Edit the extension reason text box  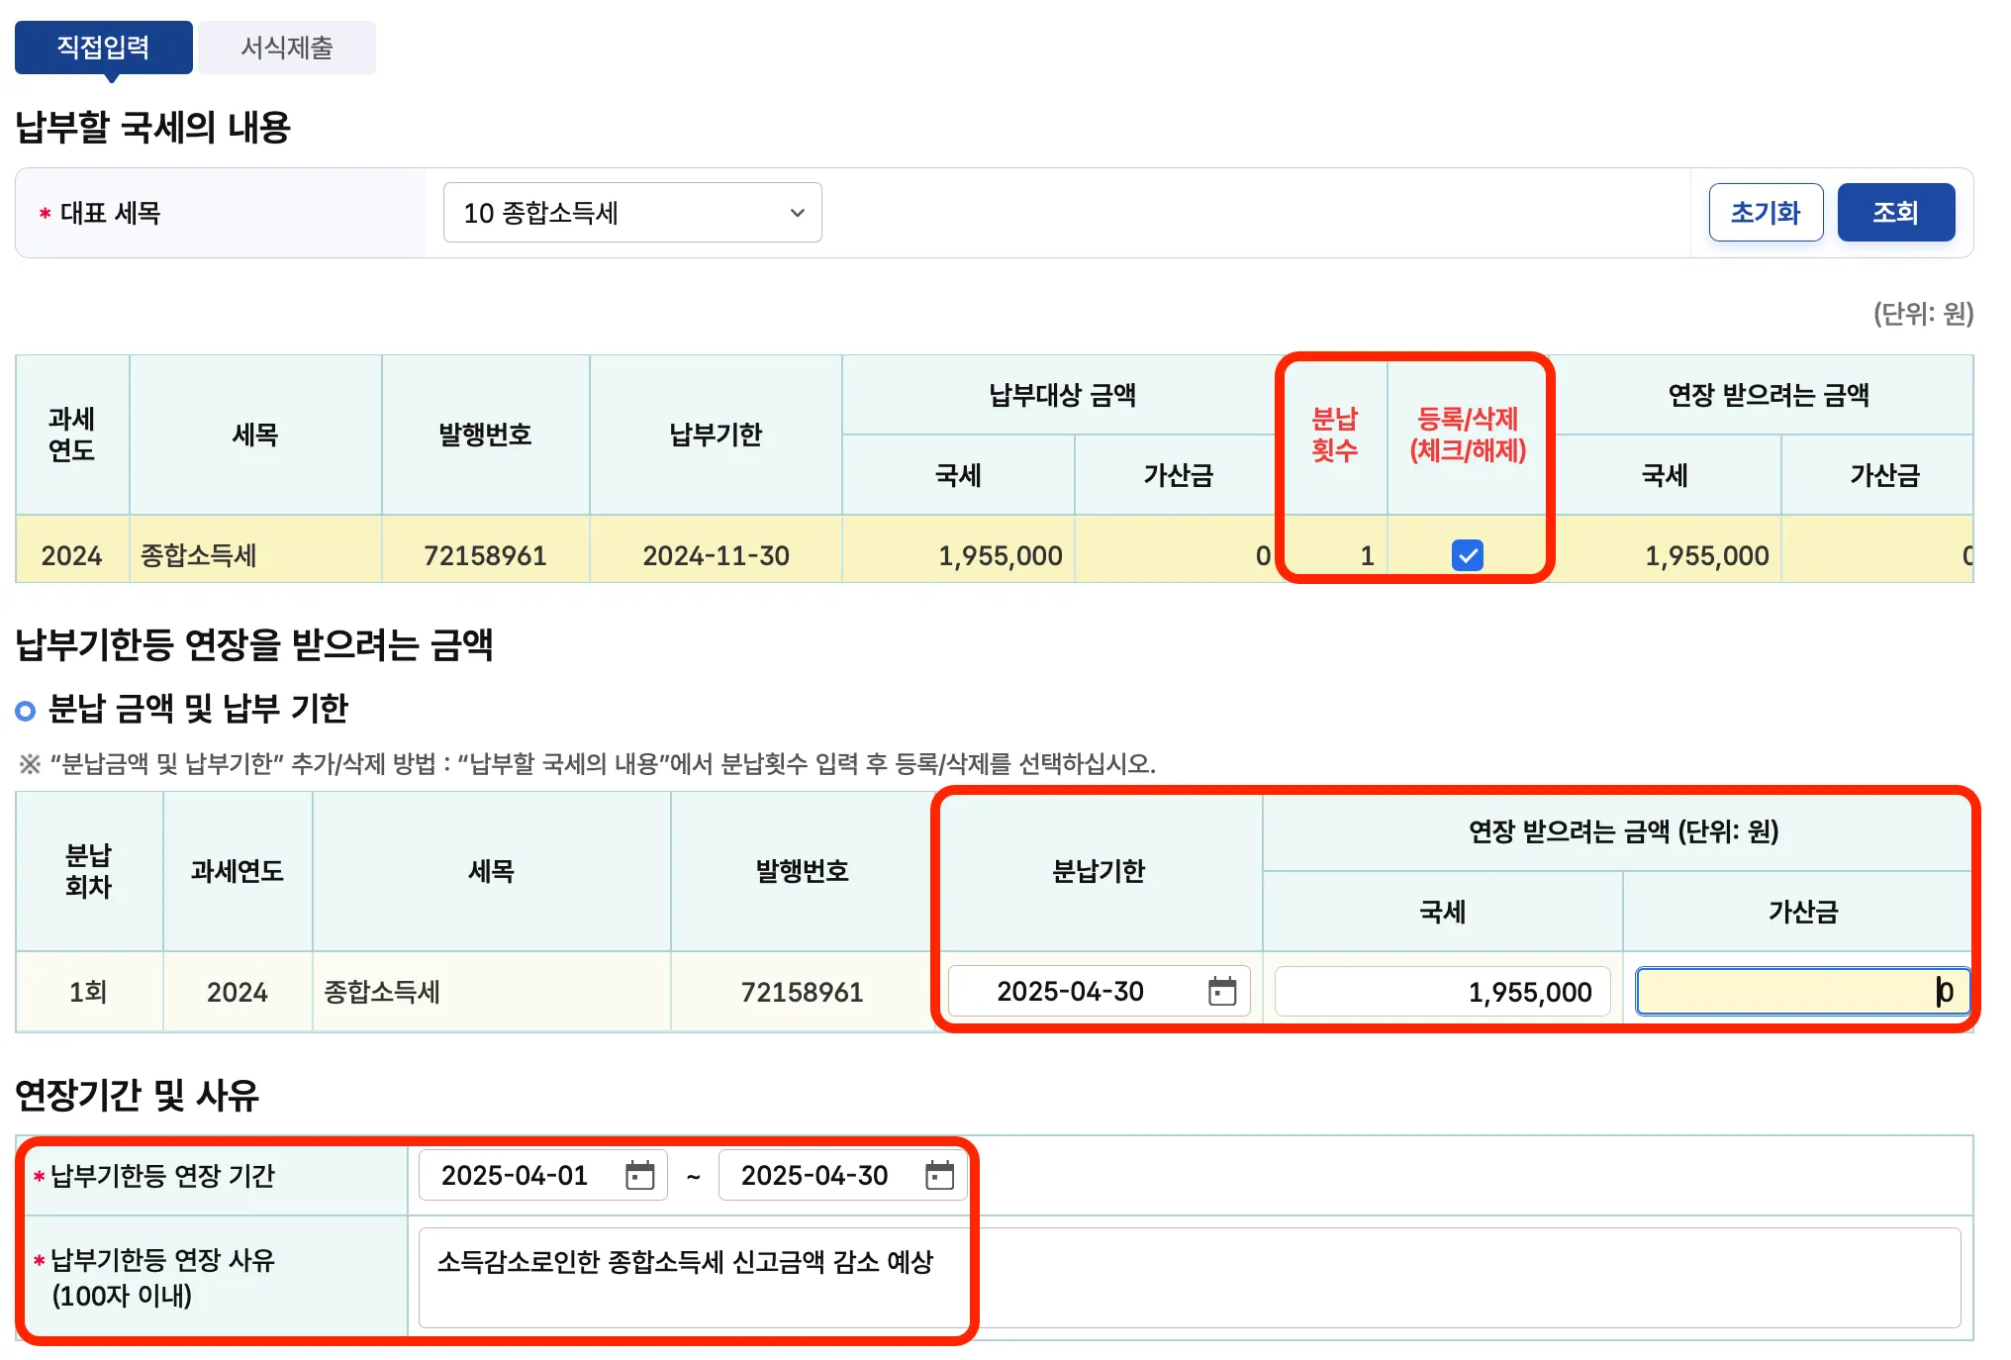[x=693, y=1277]
